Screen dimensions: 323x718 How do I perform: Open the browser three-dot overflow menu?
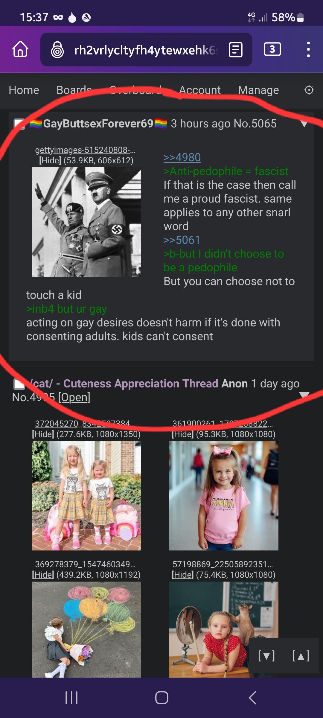point(308,49)
